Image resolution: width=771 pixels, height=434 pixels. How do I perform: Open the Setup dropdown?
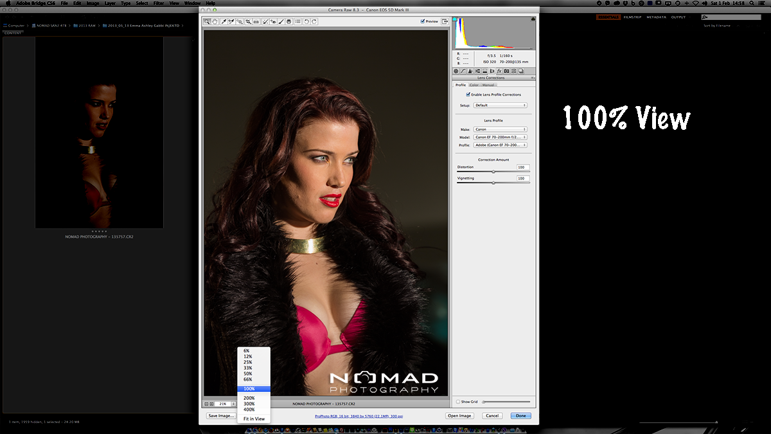501,105
